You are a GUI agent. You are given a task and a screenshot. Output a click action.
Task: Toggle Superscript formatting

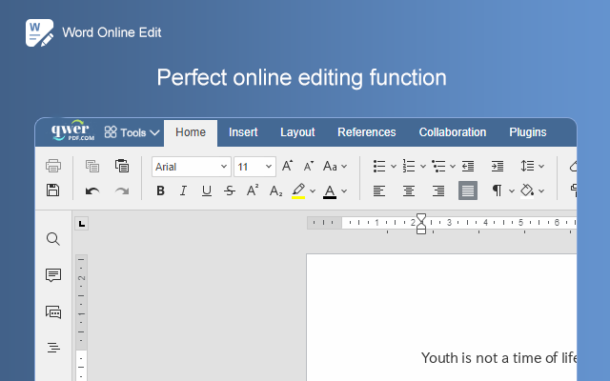(x=253, y=190)
